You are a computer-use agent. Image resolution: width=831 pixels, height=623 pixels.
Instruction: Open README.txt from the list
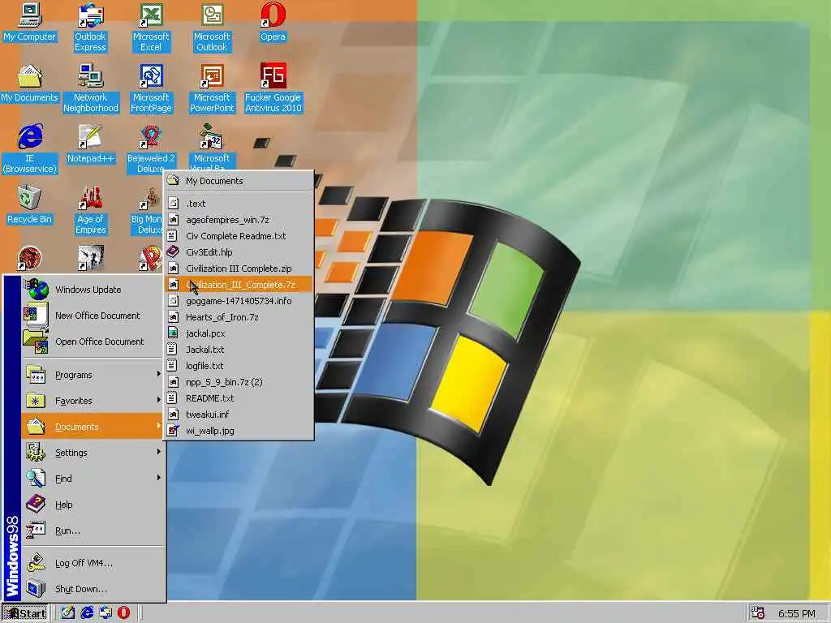click(x=239, y=398)
